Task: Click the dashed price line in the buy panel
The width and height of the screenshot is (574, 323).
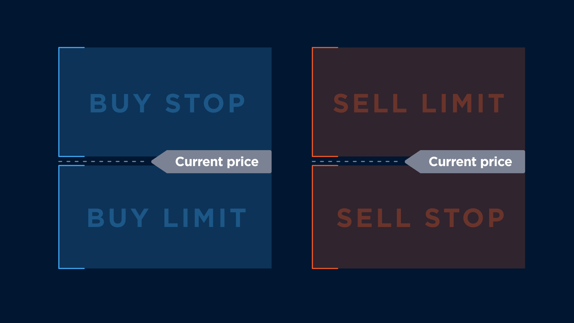Action: point(102,161)
